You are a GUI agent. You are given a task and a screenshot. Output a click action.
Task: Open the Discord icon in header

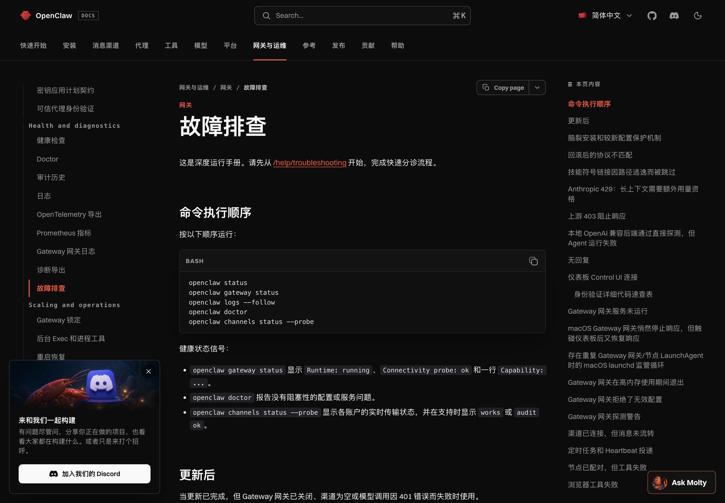(x=674, y=15)
